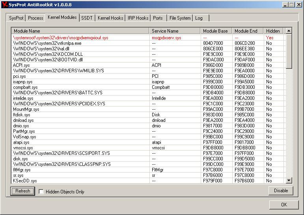Image resolution: width=304 pixels, height=215 pixels.
Task: Select the pci.sys module row
Action: click(x=148, y=76)
